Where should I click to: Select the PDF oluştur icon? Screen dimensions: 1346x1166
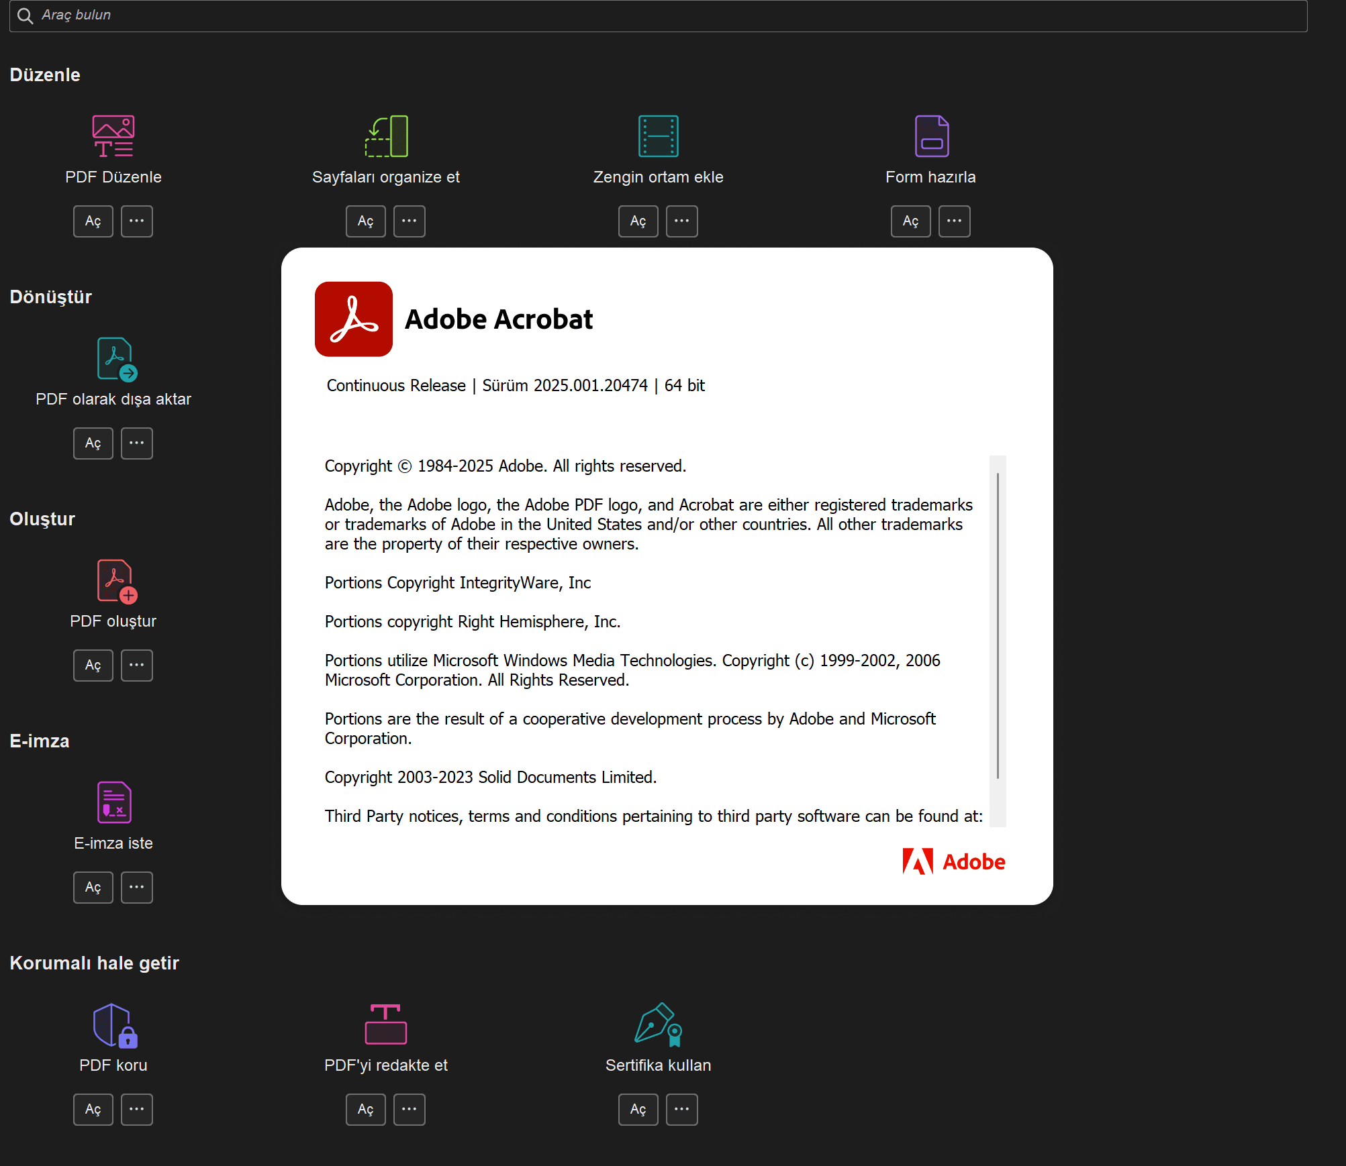[x=117, y=581]
